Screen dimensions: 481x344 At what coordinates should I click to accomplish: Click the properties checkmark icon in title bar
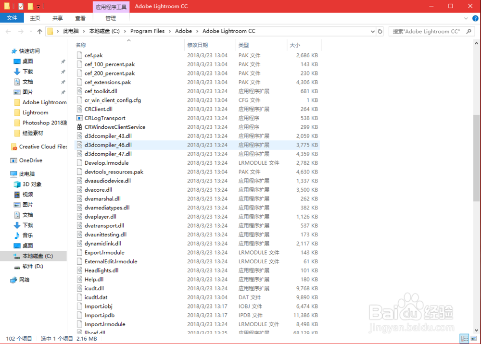(x=21, y=6)
